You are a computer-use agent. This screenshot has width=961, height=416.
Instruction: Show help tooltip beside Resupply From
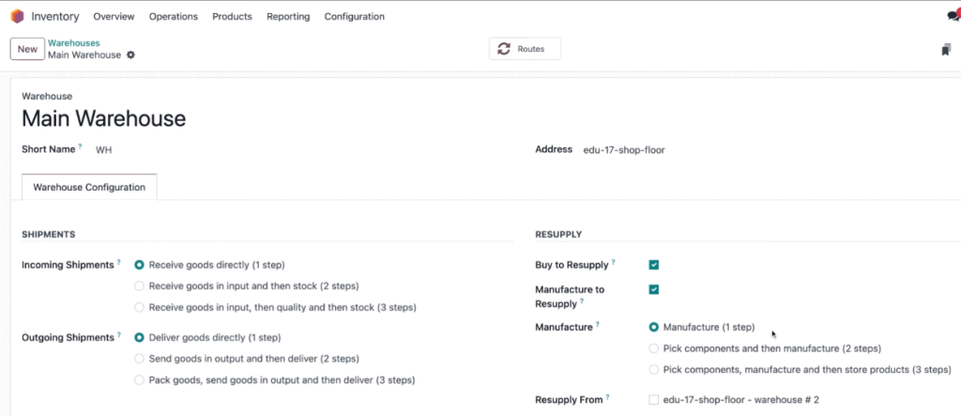[x=607, y=397]
